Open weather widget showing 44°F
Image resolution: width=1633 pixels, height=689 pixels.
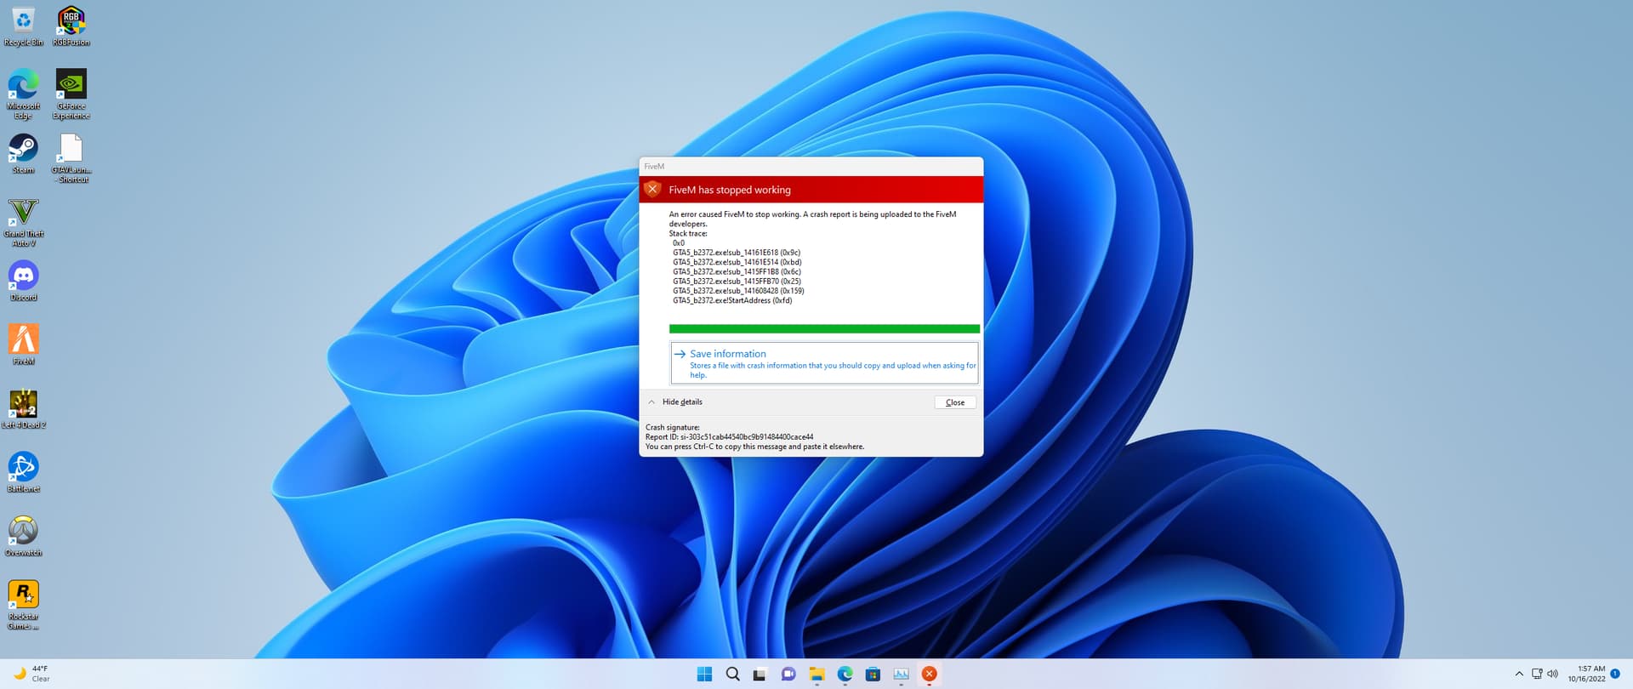click(x=32, y=674)
